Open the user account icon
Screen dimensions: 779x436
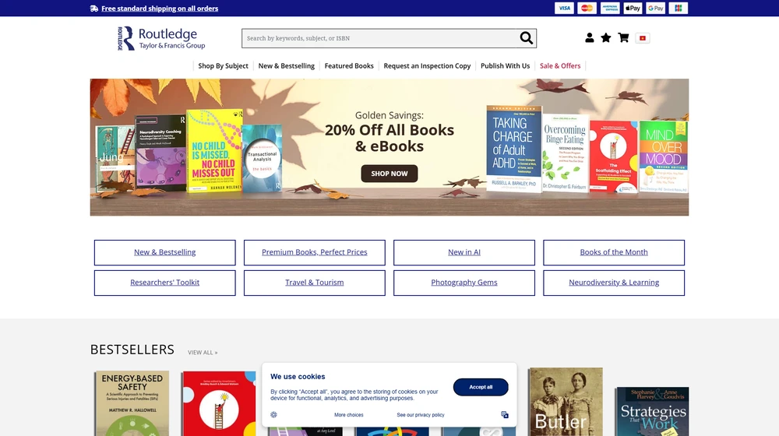pyautogui.click(x=589, y=37)
